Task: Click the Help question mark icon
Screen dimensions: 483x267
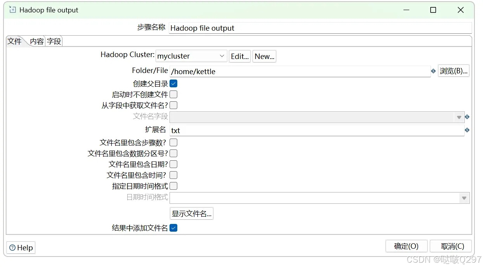Action: click(x=13, y=247)
